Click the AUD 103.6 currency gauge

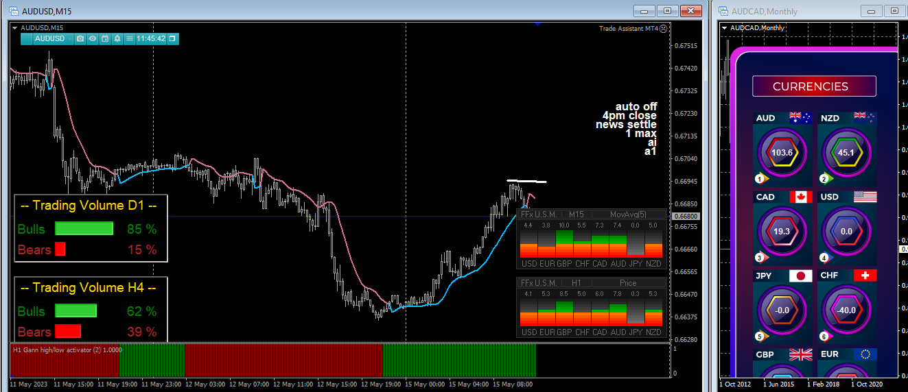[782, 153]
